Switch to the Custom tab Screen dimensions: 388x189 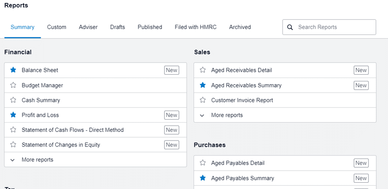pos(57,27)
